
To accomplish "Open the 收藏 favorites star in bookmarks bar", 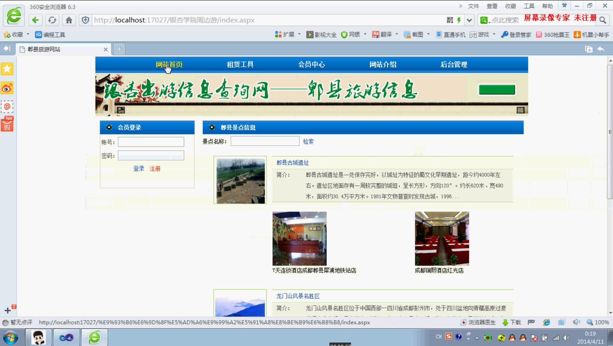I will point(13,35).
